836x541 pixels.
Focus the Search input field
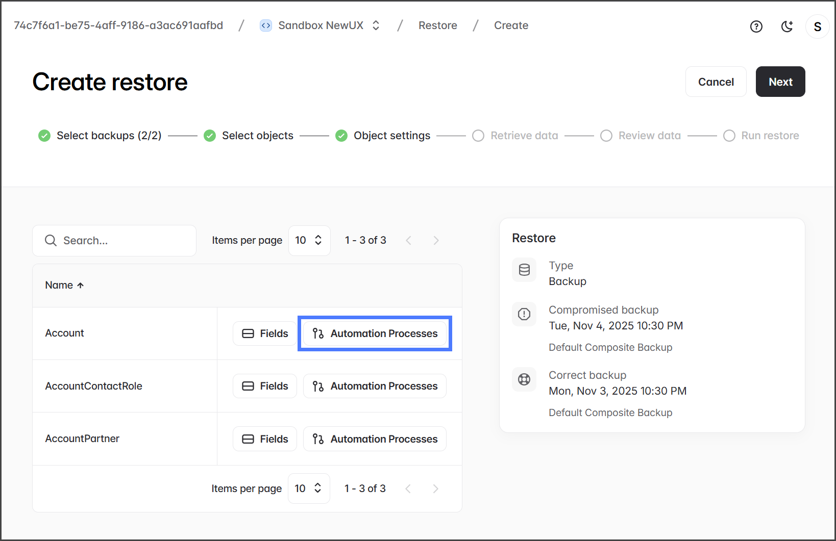coord(122,241)
